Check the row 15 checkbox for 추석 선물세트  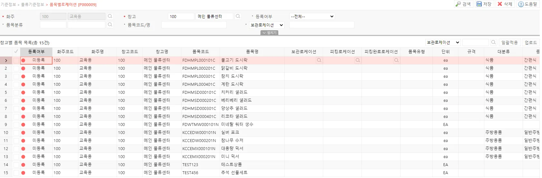(16, 173)
